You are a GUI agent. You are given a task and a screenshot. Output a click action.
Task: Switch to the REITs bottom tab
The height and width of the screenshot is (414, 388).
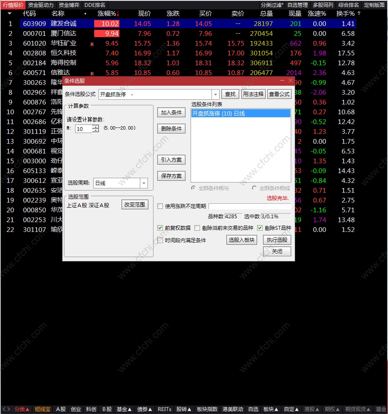tap(165, 409)
